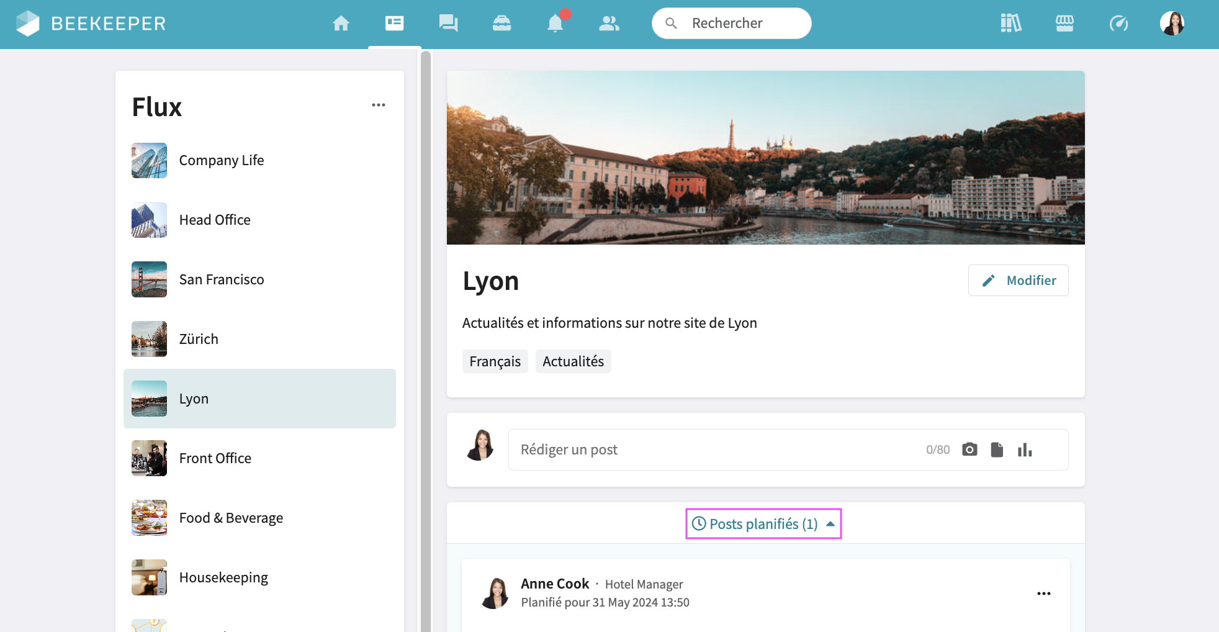Select the Food & Beverage stream

coord(259,518)
